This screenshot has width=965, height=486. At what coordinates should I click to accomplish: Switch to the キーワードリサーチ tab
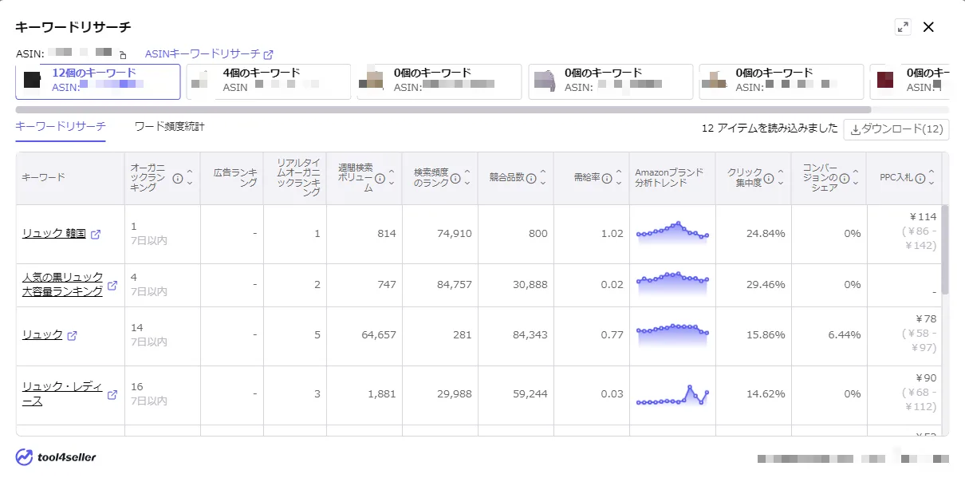[61, 126]
